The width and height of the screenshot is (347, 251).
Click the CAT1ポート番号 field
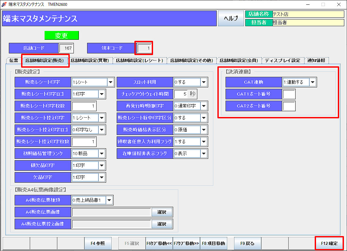click(288, 94)
